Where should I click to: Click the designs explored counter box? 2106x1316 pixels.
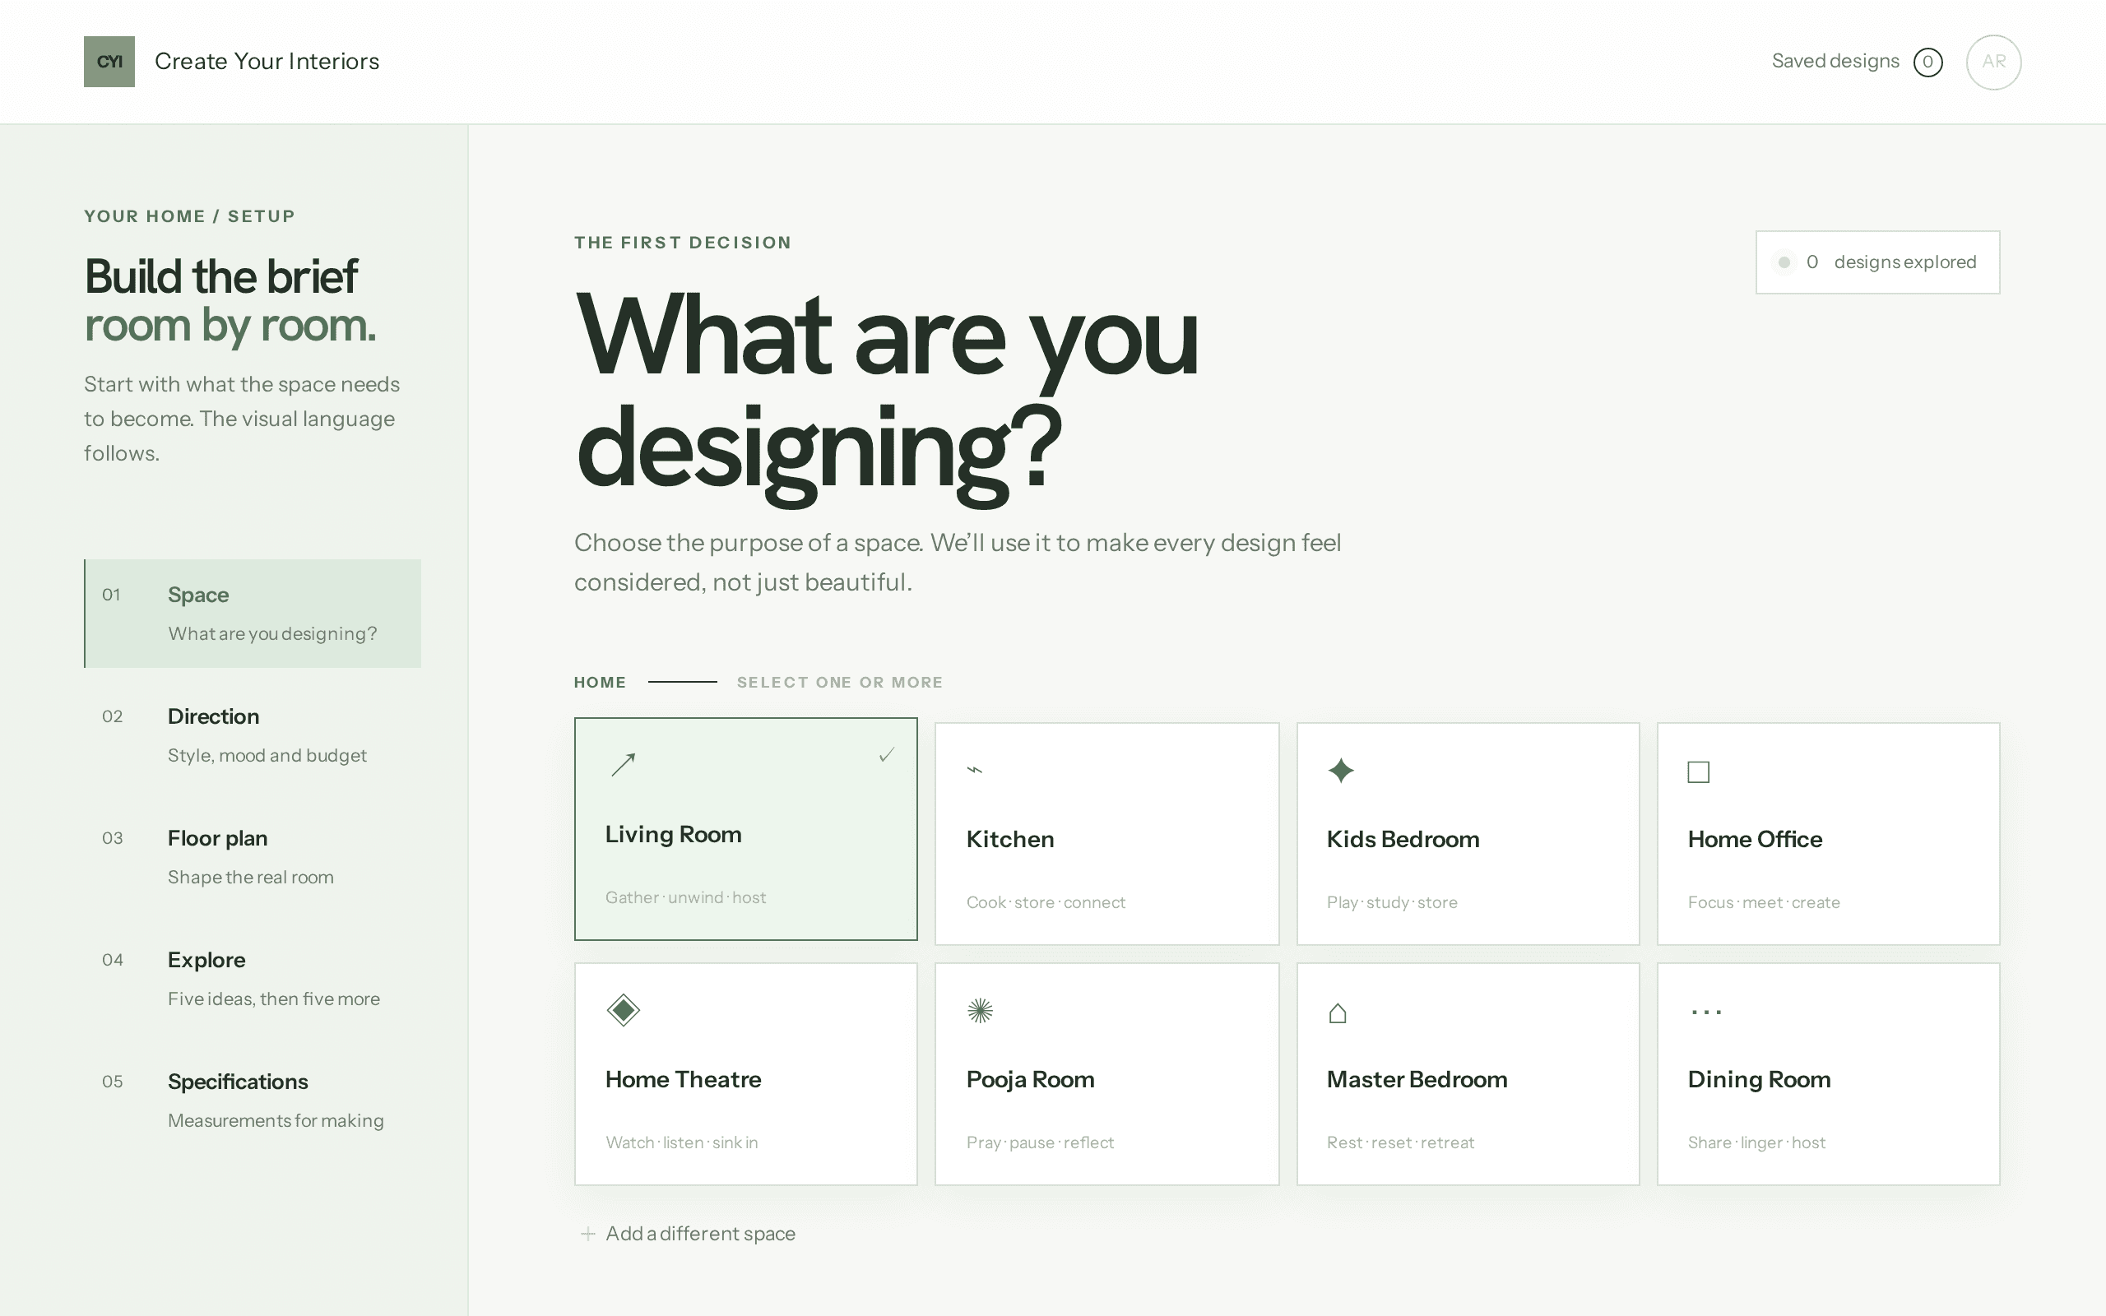(1877, 262)
